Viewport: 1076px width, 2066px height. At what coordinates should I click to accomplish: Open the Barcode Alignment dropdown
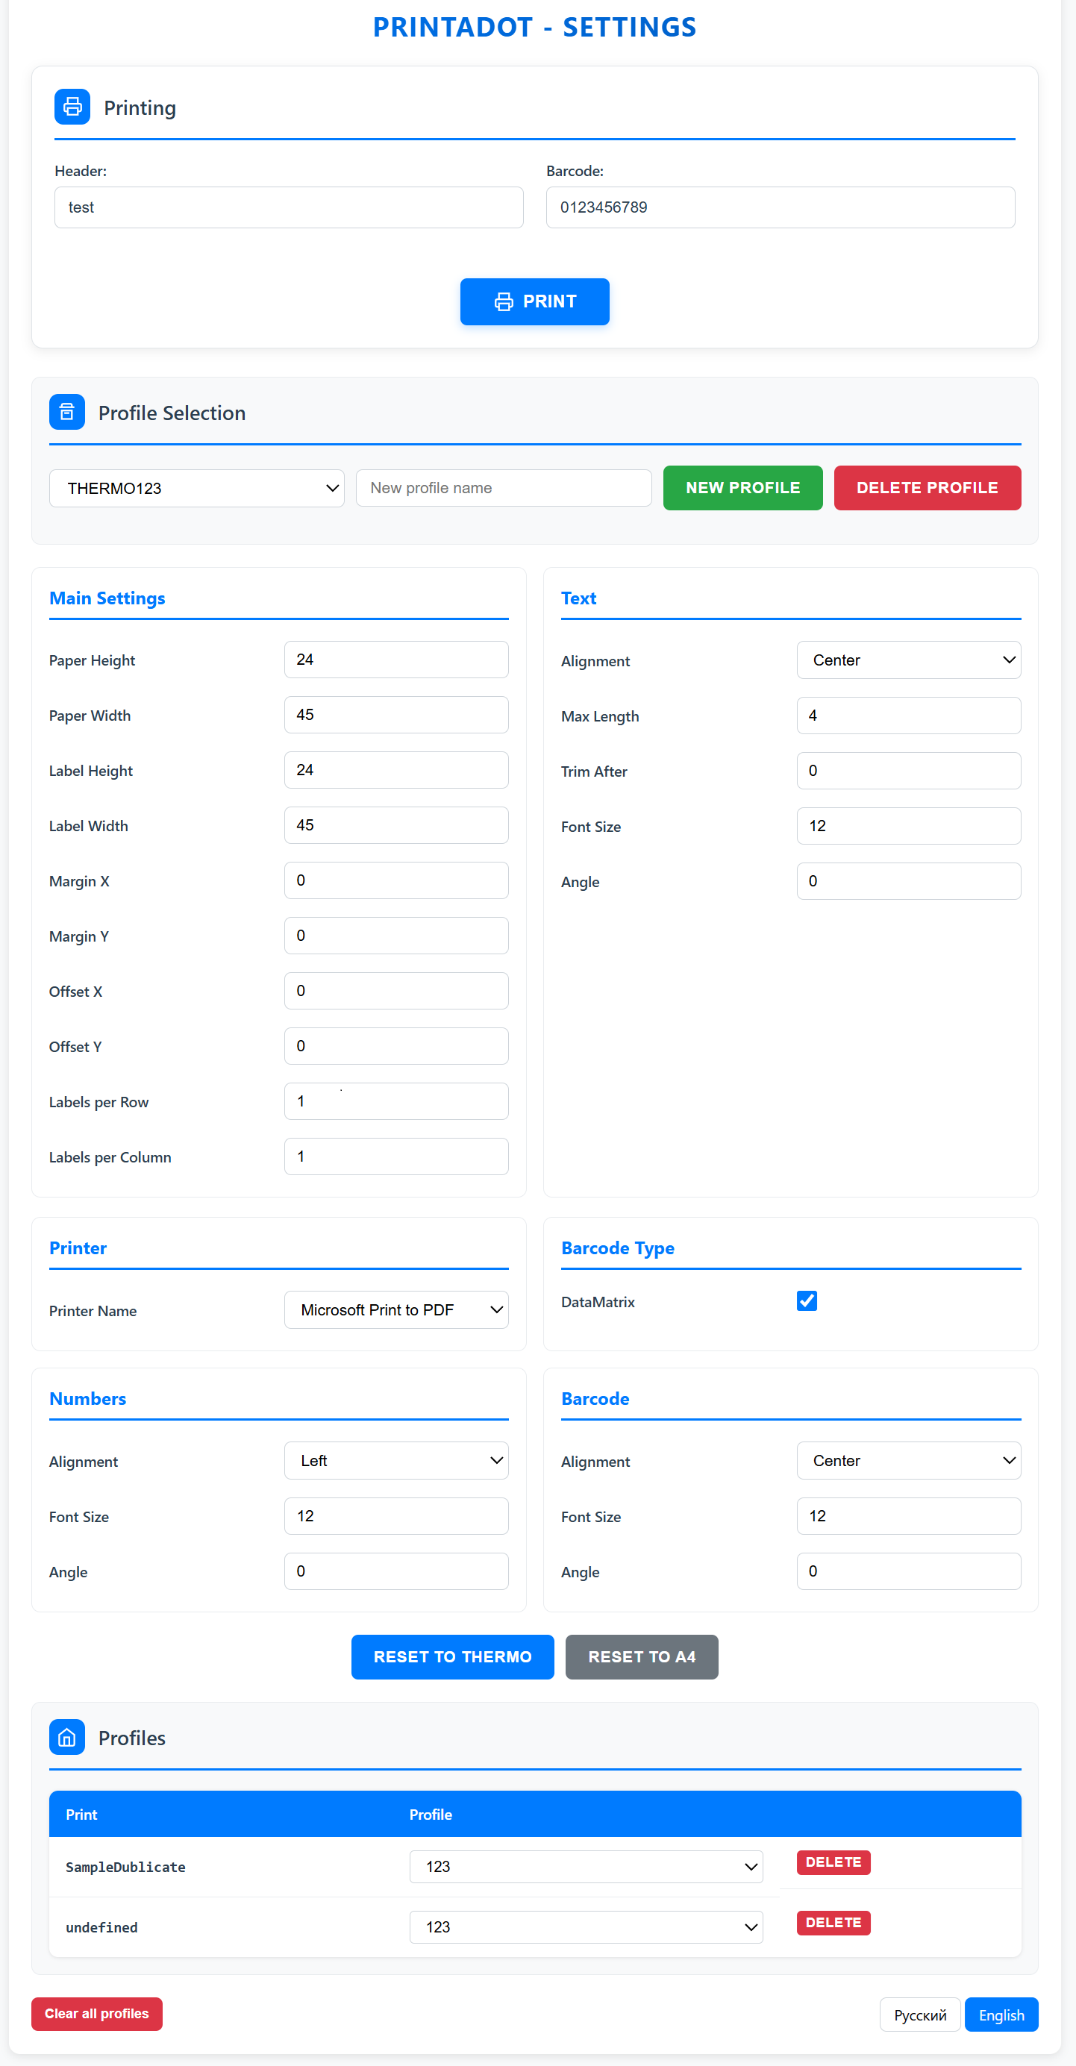908,1460
